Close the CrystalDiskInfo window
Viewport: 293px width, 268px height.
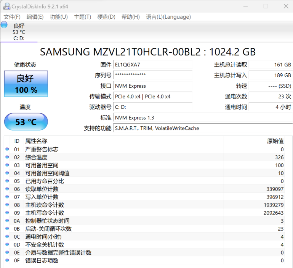286,6
